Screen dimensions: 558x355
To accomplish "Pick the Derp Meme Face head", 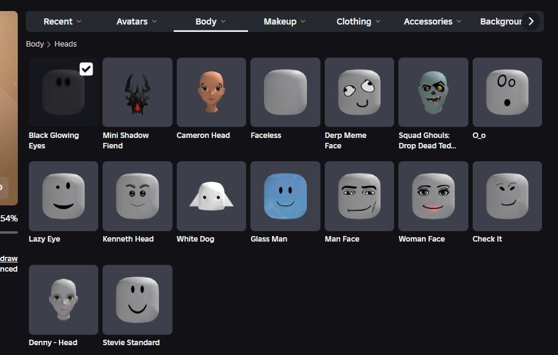I will [360, 92].
